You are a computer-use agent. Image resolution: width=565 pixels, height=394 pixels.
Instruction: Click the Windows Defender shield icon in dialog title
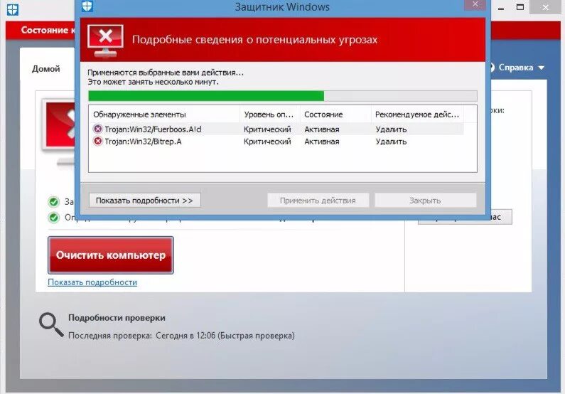click(87, 6)
